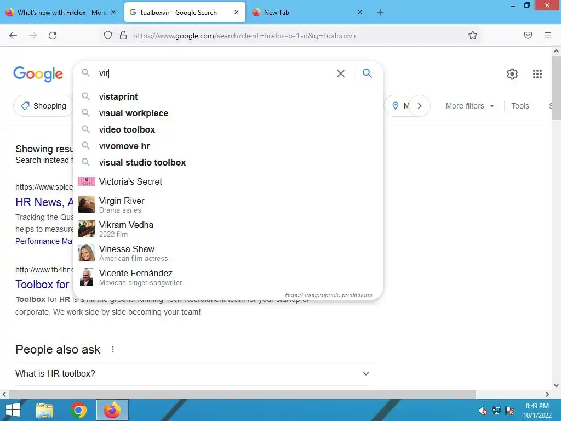
Task: Clear the search box text
Action: pyautogui.click(x=341, y=73)
